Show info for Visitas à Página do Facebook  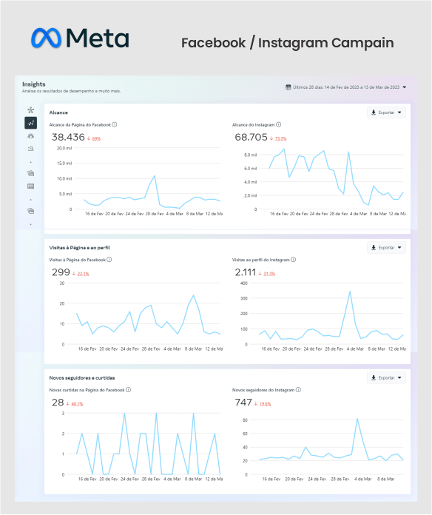point(109,260)
